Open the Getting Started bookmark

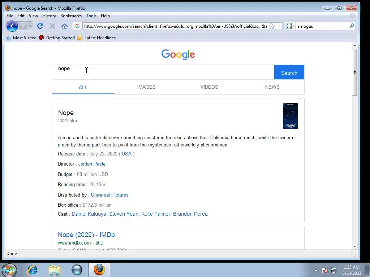click(x=57, y=38)
